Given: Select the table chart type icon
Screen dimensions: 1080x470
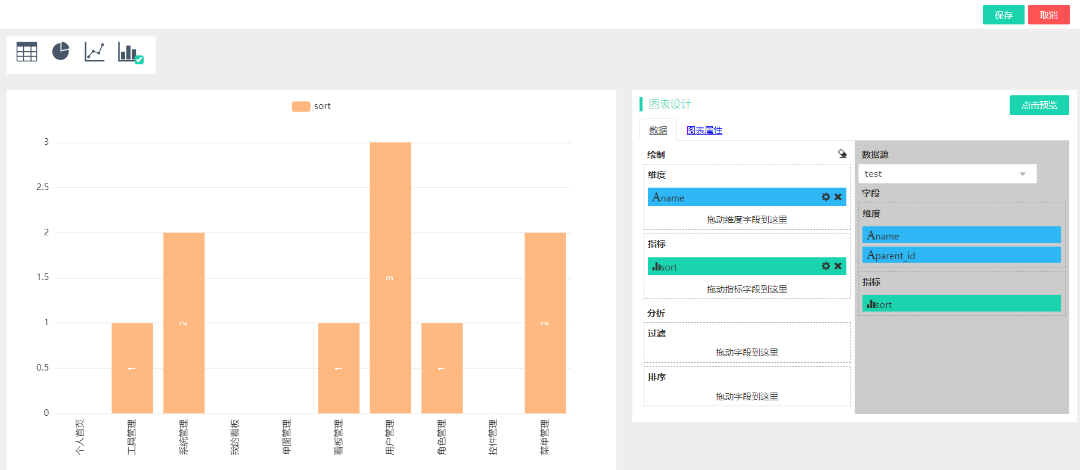Looking at the screenshot, I should tap(27, 52).
